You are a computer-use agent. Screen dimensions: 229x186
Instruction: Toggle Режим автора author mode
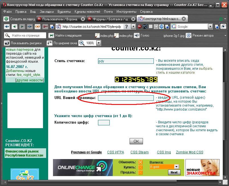[x=200, y=35]
